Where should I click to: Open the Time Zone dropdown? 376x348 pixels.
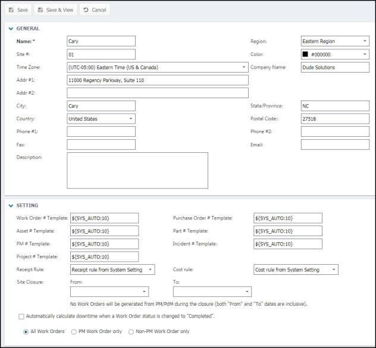(158, 67)
